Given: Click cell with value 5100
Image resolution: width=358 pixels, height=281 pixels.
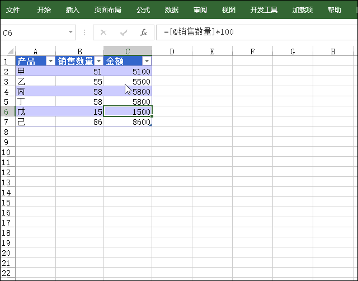Looking at the screenshot, I should [128, 71].
